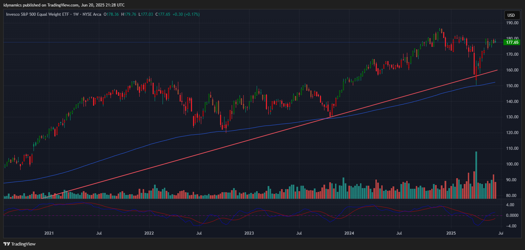Click the 120.00 price axis label

tap(512, 133)
